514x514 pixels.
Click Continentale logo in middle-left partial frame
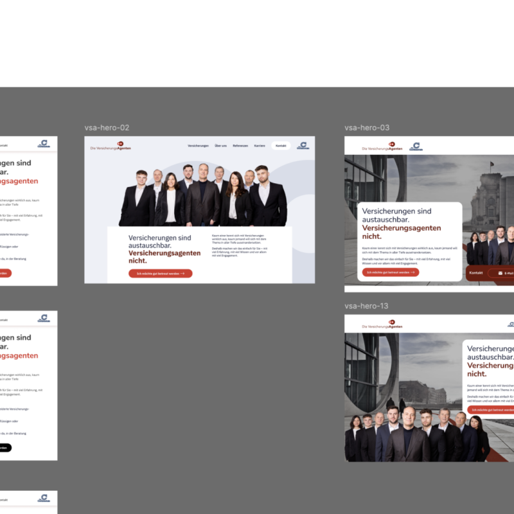(x=44, y=318)
